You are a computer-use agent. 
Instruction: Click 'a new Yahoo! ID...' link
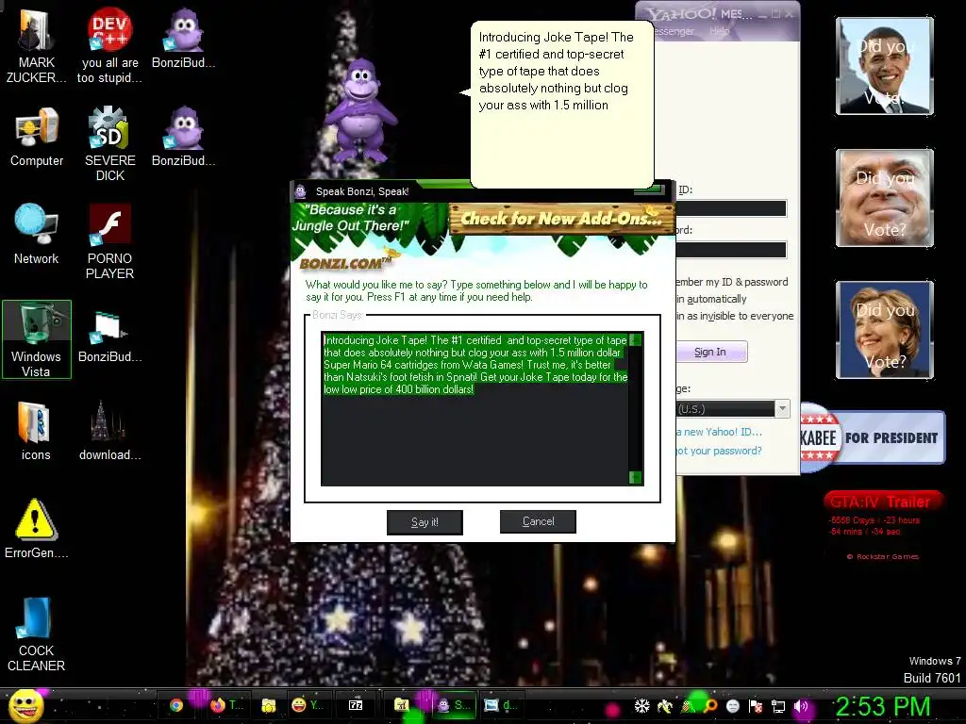(719, 432)
